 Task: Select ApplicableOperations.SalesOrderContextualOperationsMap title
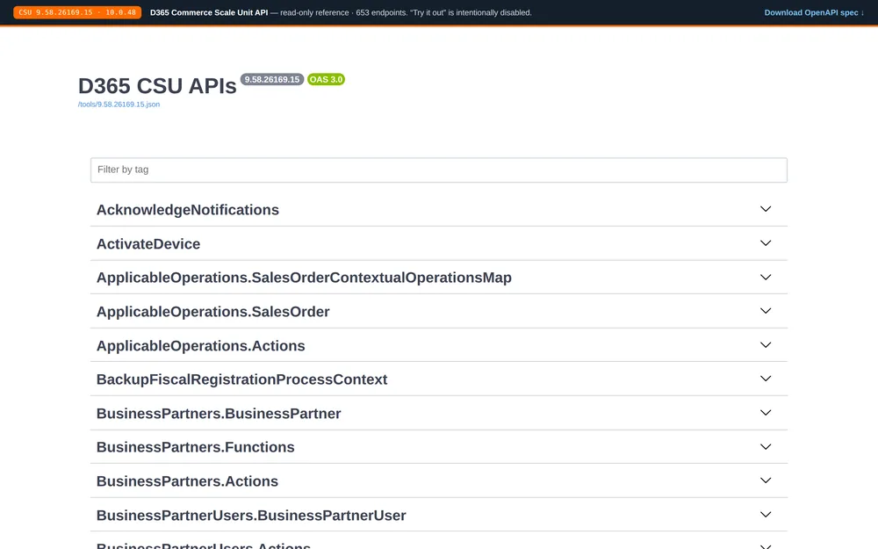tap(304, 278)
